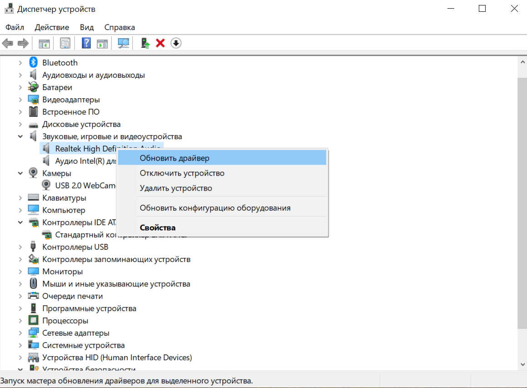This screenshot has height=388, width=527.
Task: Open the Файл menu
Action: [x=15, y=27]
